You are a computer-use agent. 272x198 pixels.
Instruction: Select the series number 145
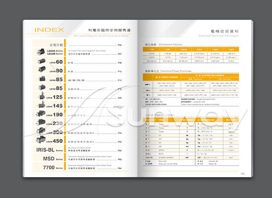pyautogui.click(x=58, y=106)
